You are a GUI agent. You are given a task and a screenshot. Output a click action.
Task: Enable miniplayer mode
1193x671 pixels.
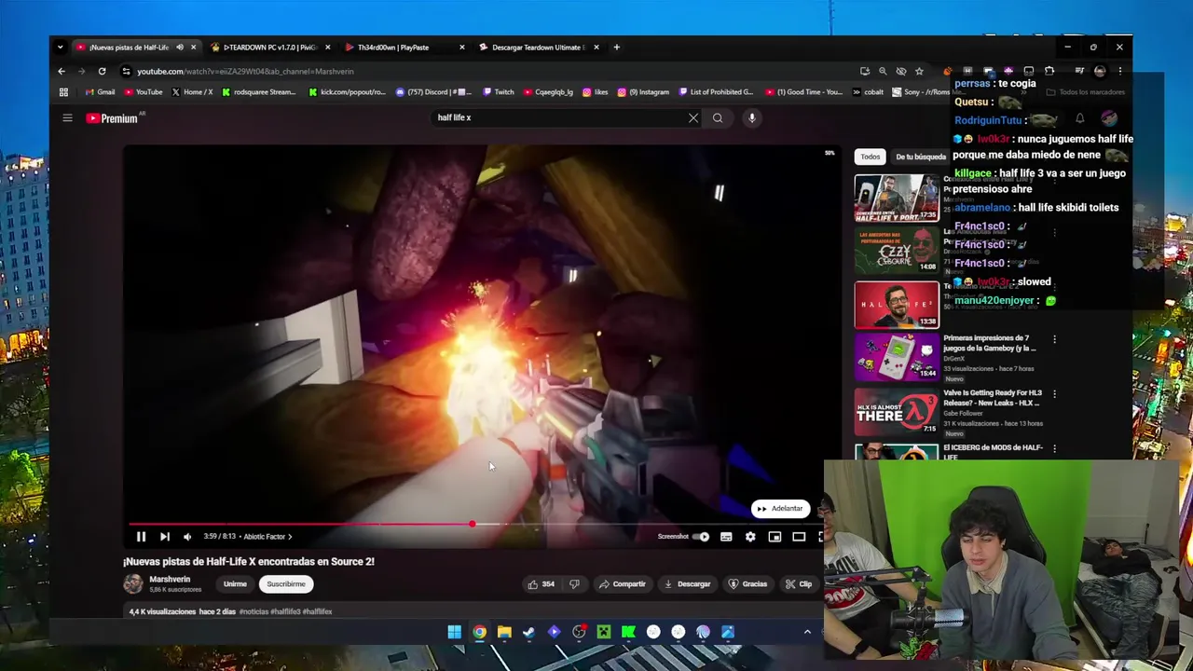[x=775, y=537]
